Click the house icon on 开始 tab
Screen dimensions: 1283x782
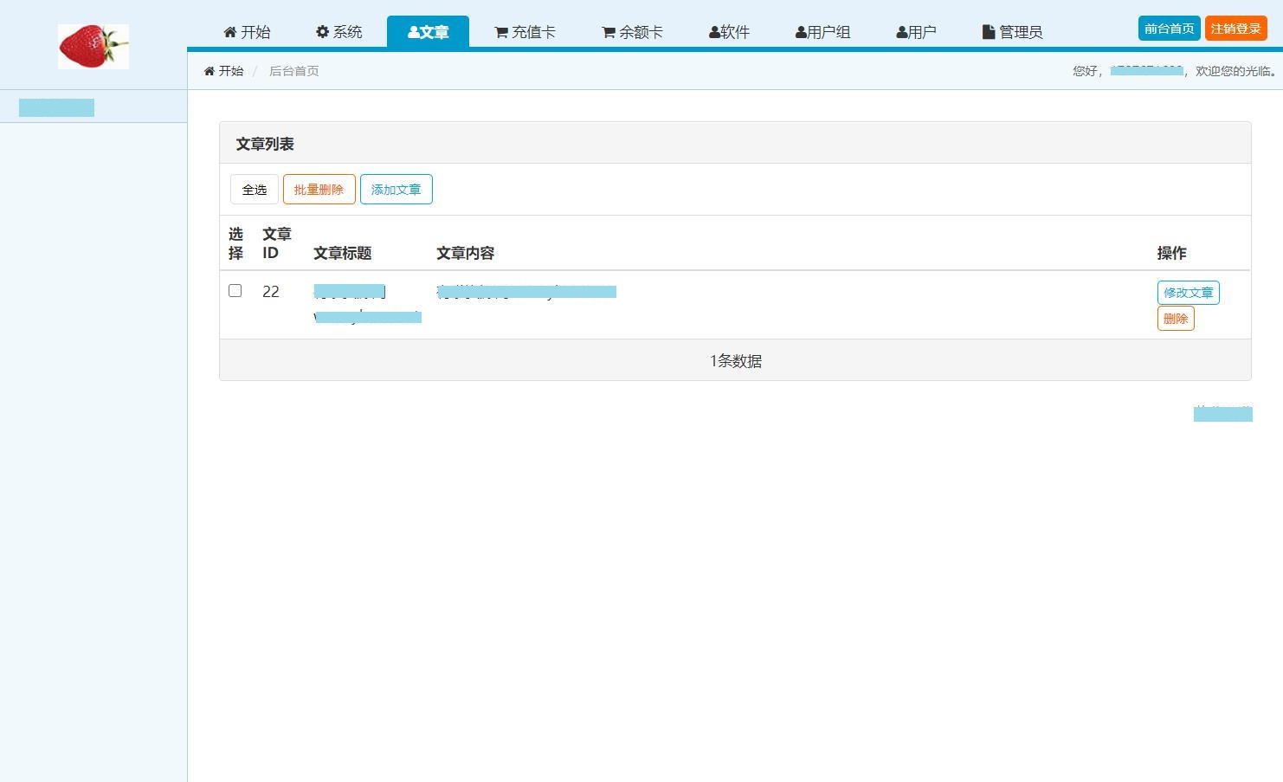click(x=230, y=32)
